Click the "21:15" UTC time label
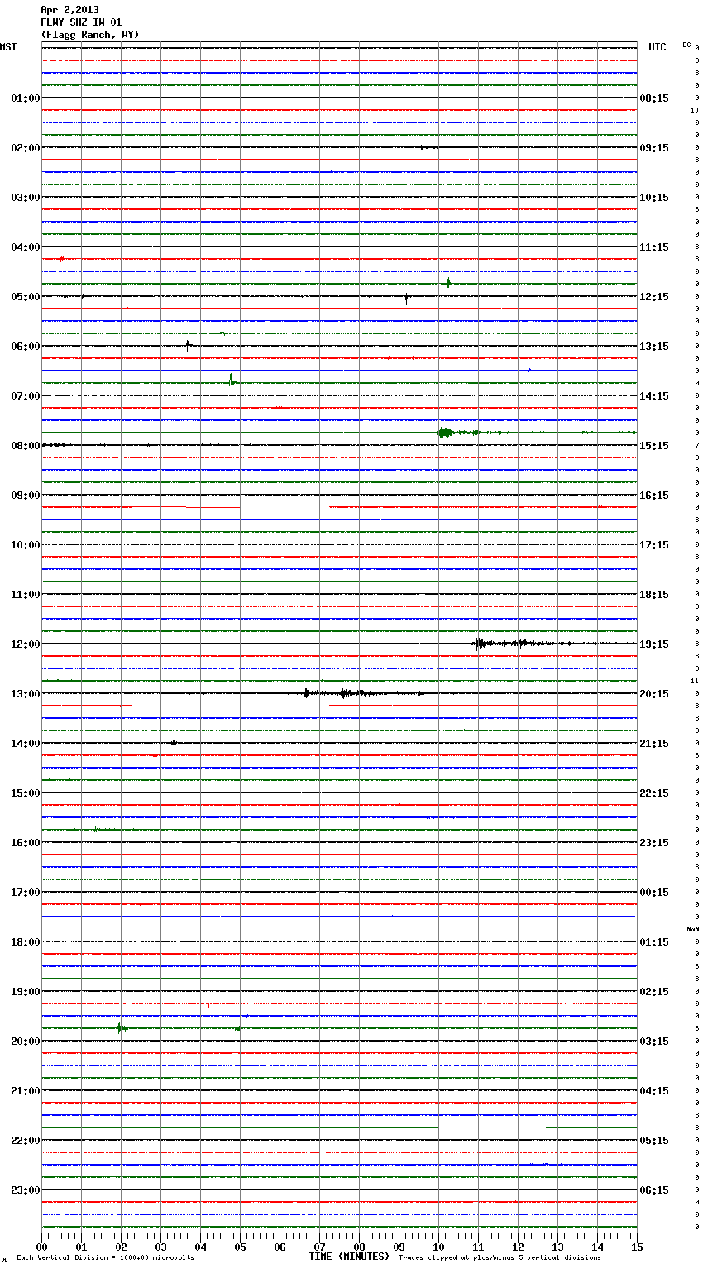703x1269 pixels. (654, 744)
